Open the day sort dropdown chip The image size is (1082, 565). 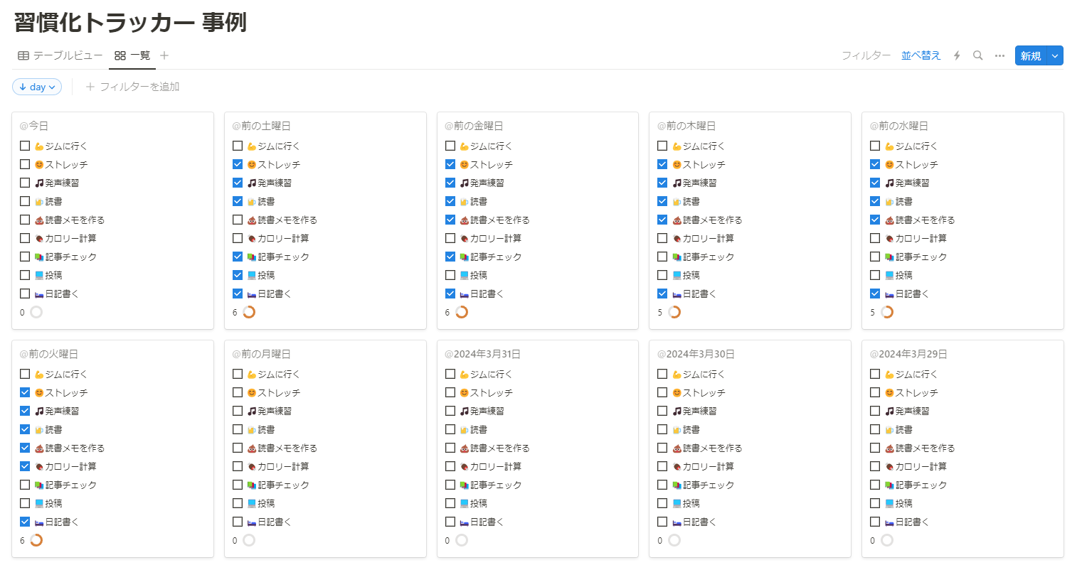pyautogui.click(x=37, y=87)
